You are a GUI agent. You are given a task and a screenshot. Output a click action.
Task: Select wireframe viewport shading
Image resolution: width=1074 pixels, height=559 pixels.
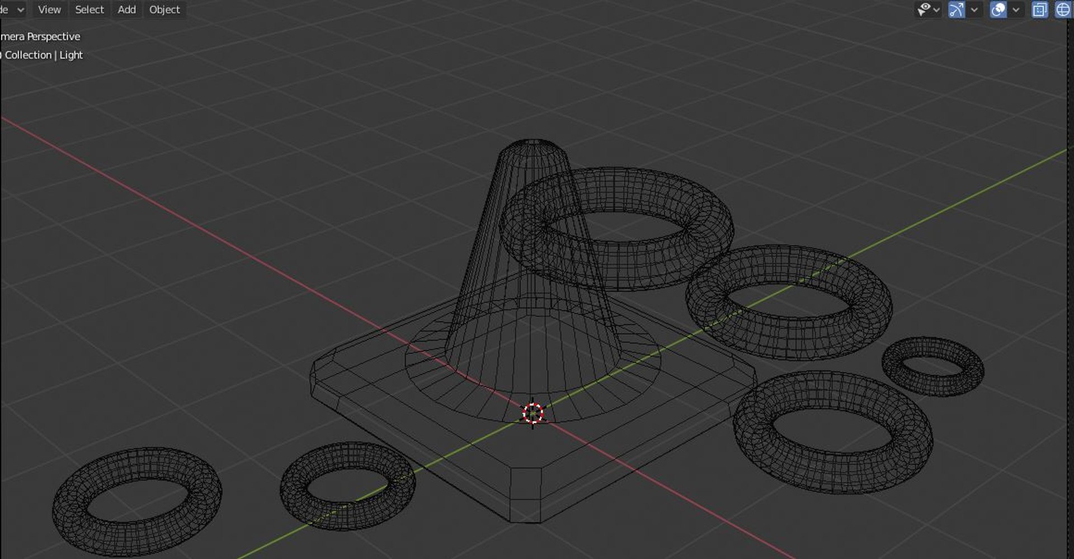coord(1063,10)
